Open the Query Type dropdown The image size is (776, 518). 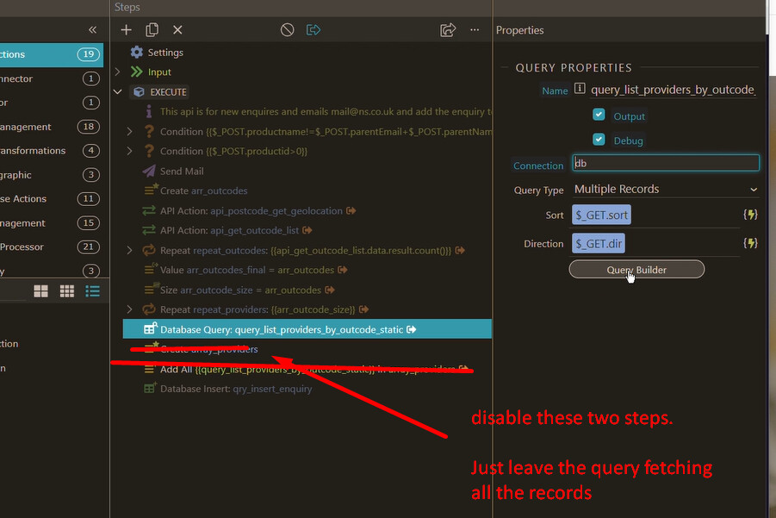click(665, 189)
